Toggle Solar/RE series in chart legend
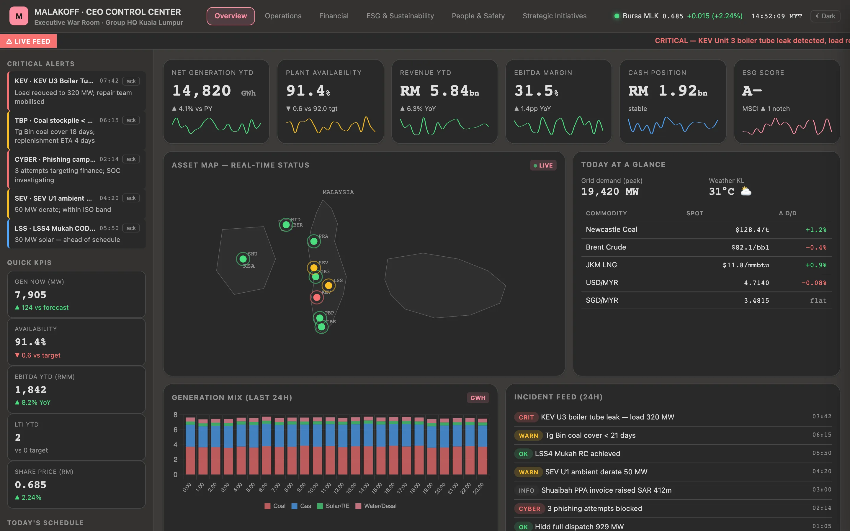 click(x=333, y=506)
